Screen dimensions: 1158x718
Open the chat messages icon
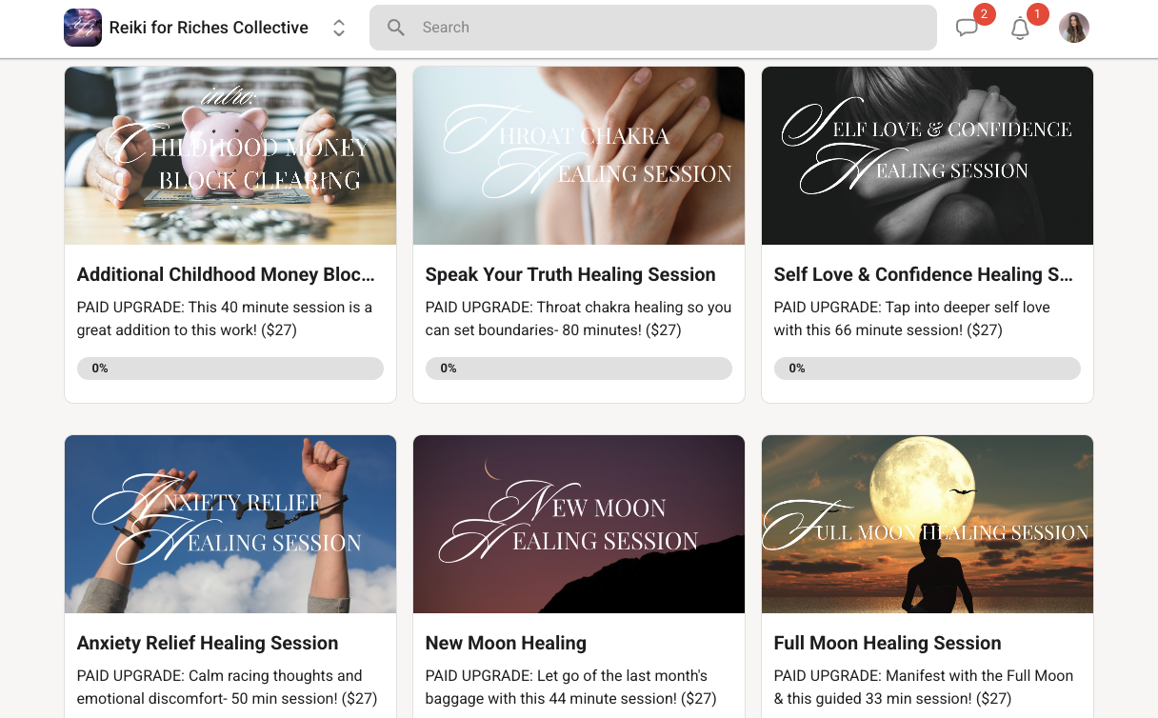tap(967, 28)
